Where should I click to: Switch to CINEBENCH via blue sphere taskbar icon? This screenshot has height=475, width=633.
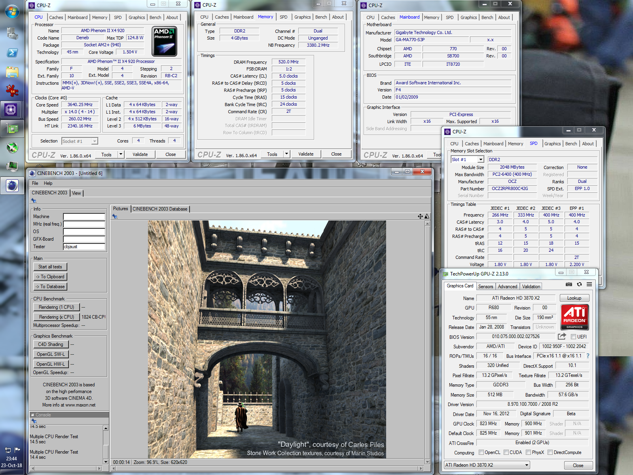(12, 185)
